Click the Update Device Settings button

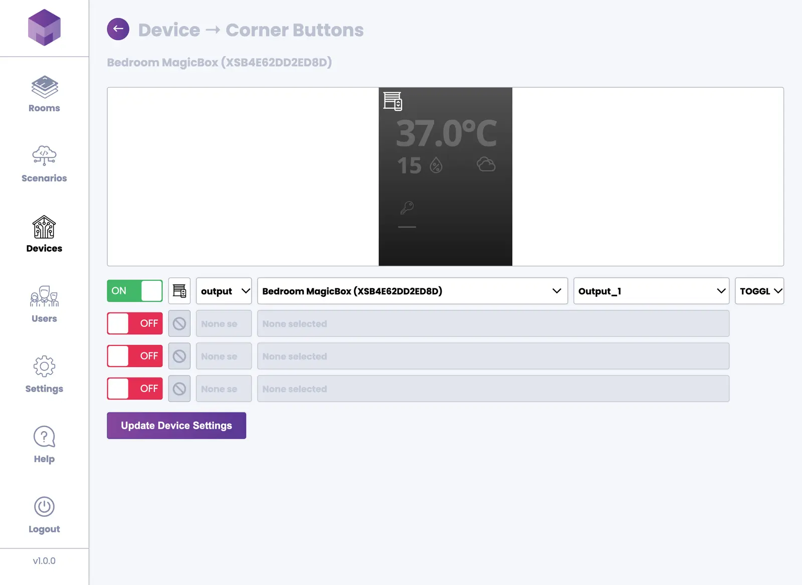click(176, 426)
